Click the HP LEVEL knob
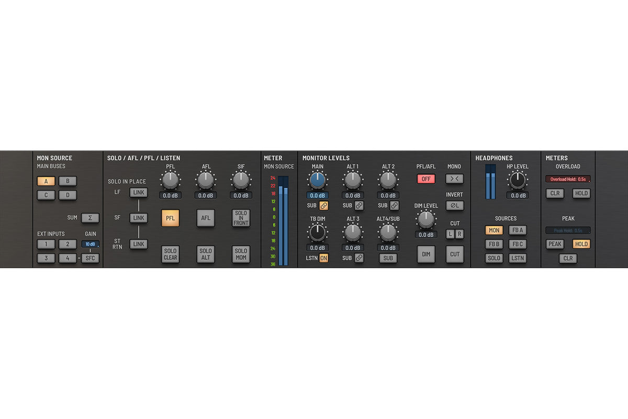The image size is (628, 419). pos(518,180)
